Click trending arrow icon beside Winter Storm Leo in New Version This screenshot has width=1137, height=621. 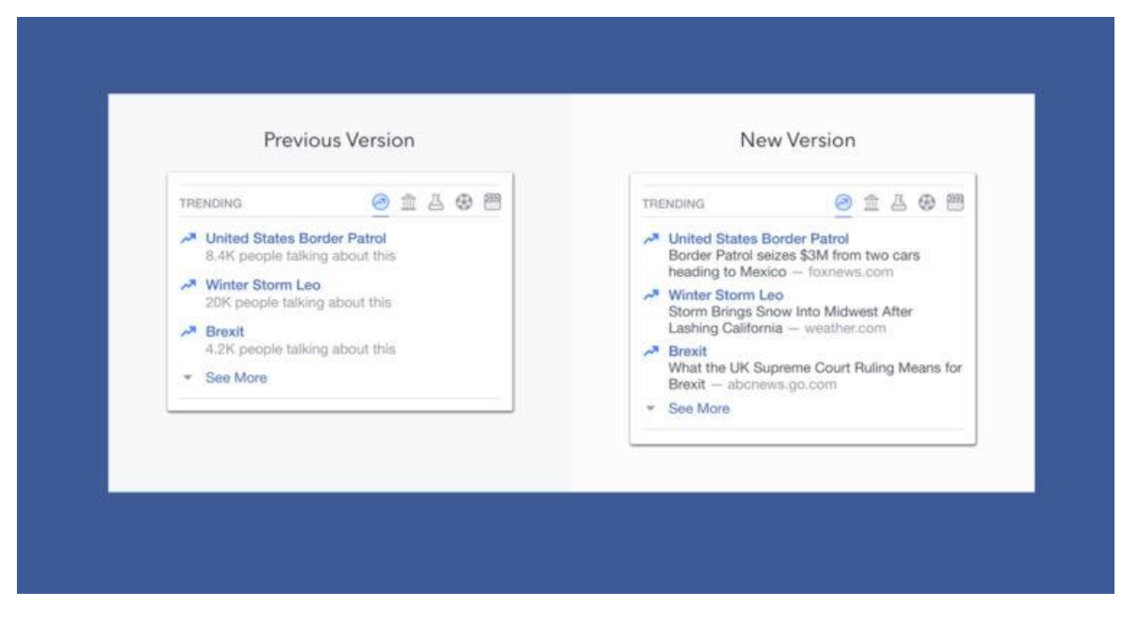coord(651,295)
